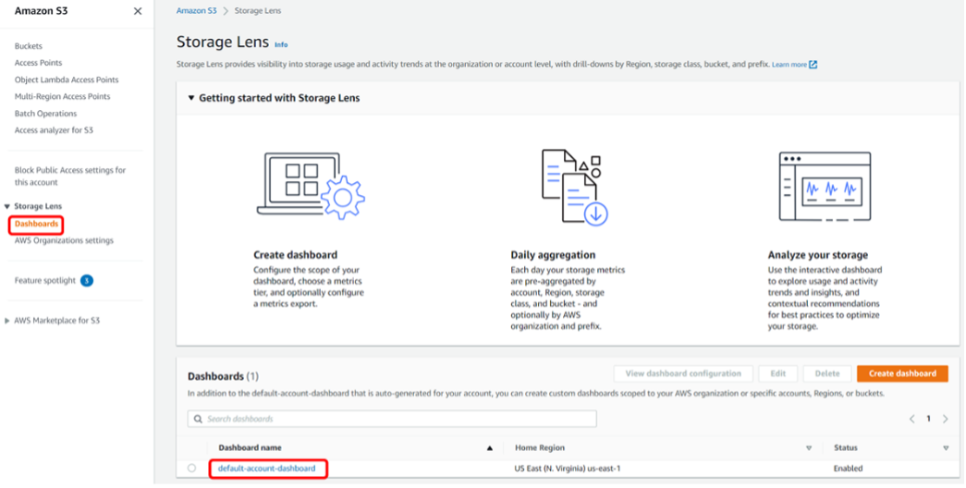The height and width of the screenshot is (488, 966).
Task: Go to next page of dashboards
Action: (945, 419)
